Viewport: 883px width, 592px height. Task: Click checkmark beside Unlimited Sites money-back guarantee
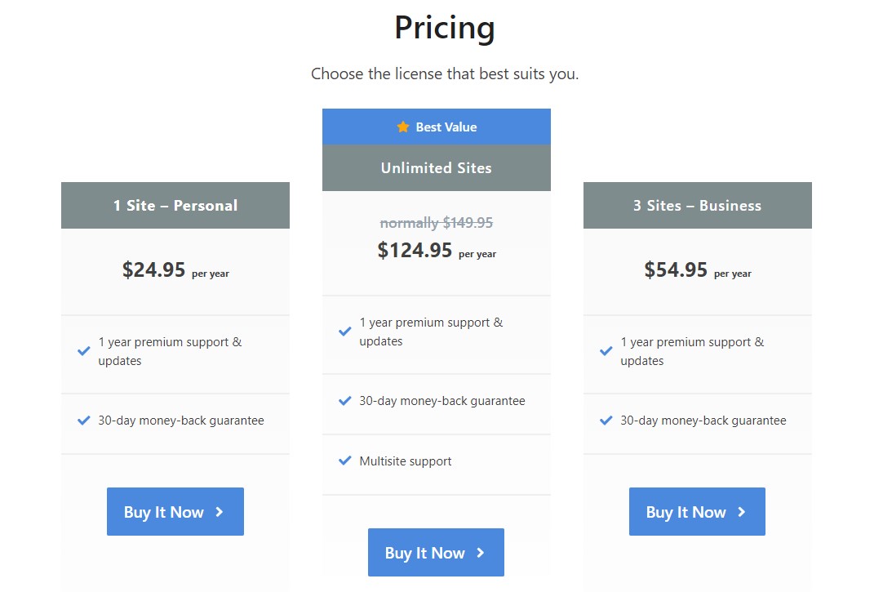tap(344, 400)
